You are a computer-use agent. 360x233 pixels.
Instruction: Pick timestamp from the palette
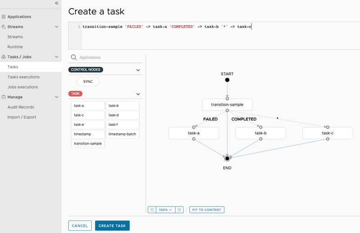tap(88, 134)
